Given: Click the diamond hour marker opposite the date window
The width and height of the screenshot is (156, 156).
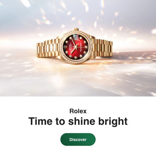Looking at the screenshot, I should pos(76,57).
